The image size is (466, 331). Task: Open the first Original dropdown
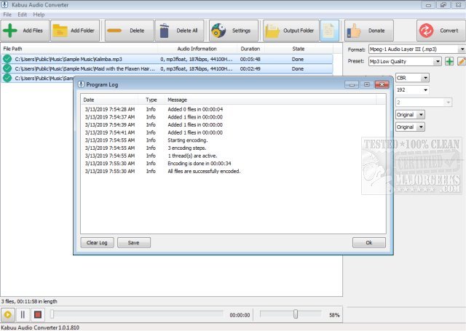410,115
